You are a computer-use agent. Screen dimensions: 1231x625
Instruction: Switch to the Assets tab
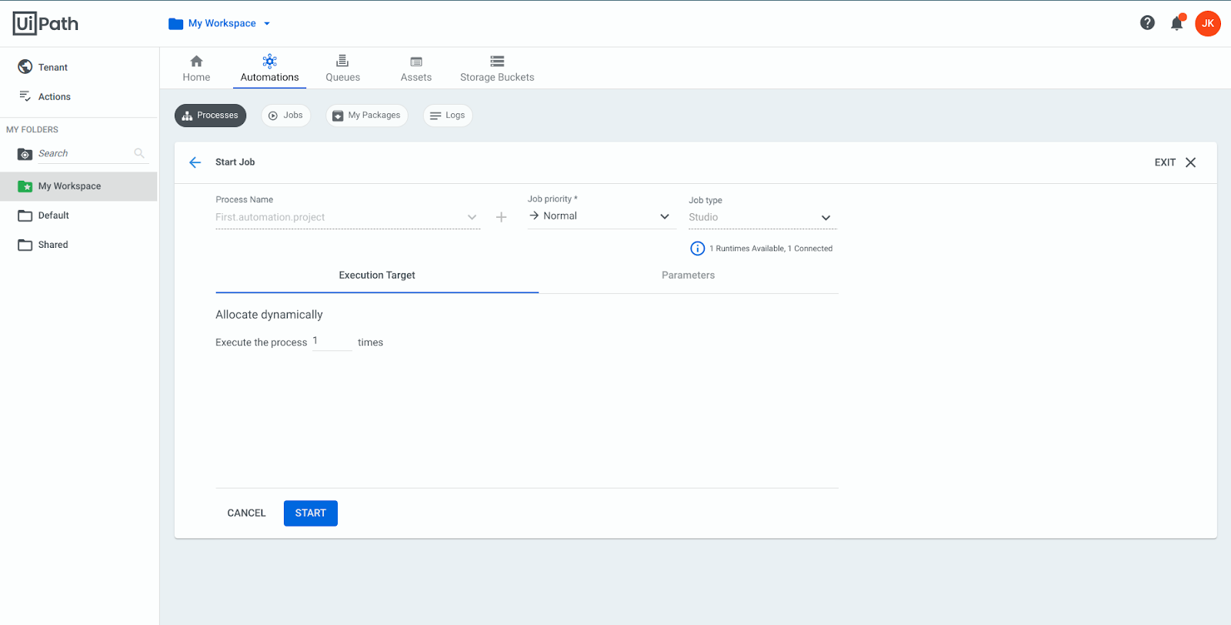[416, 69]
